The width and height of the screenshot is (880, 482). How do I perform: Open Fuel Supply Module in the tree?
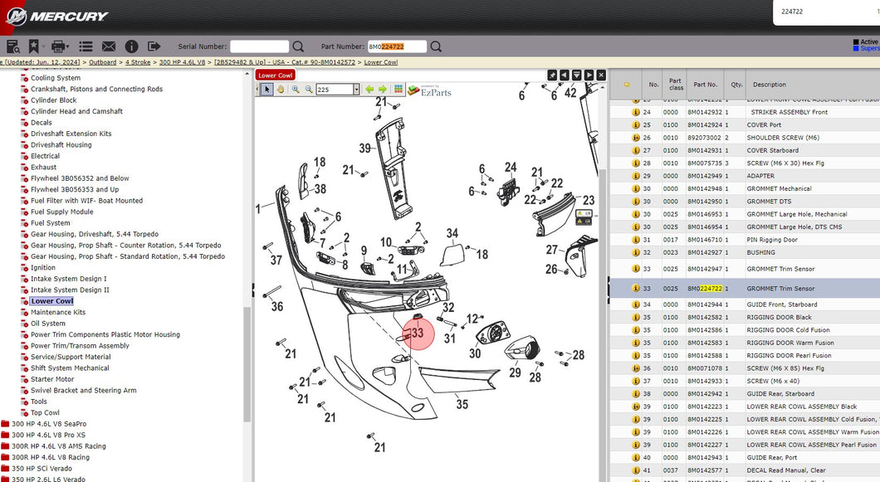click(x=62, y=212)
